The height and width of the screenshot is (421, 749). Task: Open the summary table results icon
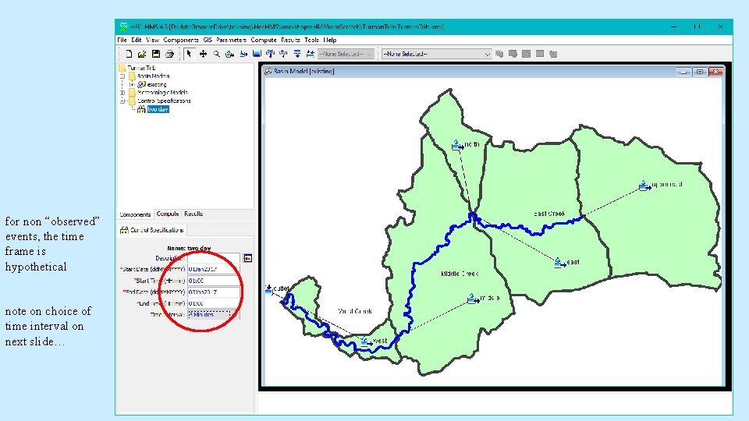click(x=539, y=54)
